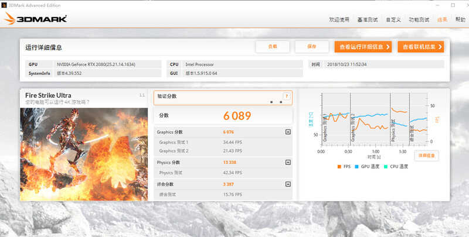This screenshot has width=469, height=237.
Task: Open 查看运行详细信息 run details button
Action: (363, 47)
